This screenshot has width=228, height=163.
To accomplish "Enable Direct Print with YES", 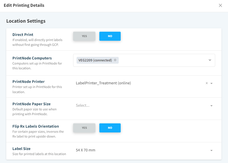I will [84, 36].
